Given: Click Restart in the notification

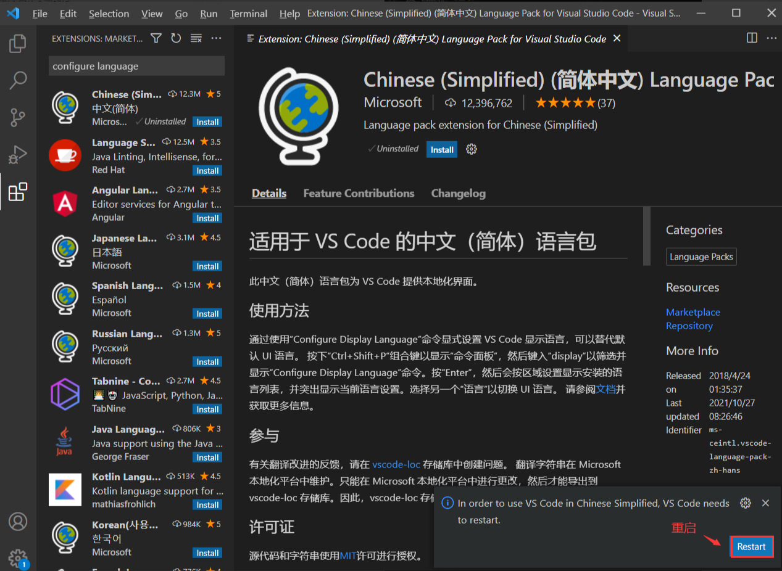Looking at the screenshot, I should (751, 546).
